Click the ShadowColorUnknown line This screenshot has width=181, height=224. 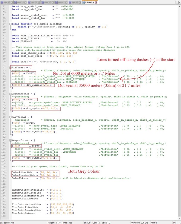37,199
